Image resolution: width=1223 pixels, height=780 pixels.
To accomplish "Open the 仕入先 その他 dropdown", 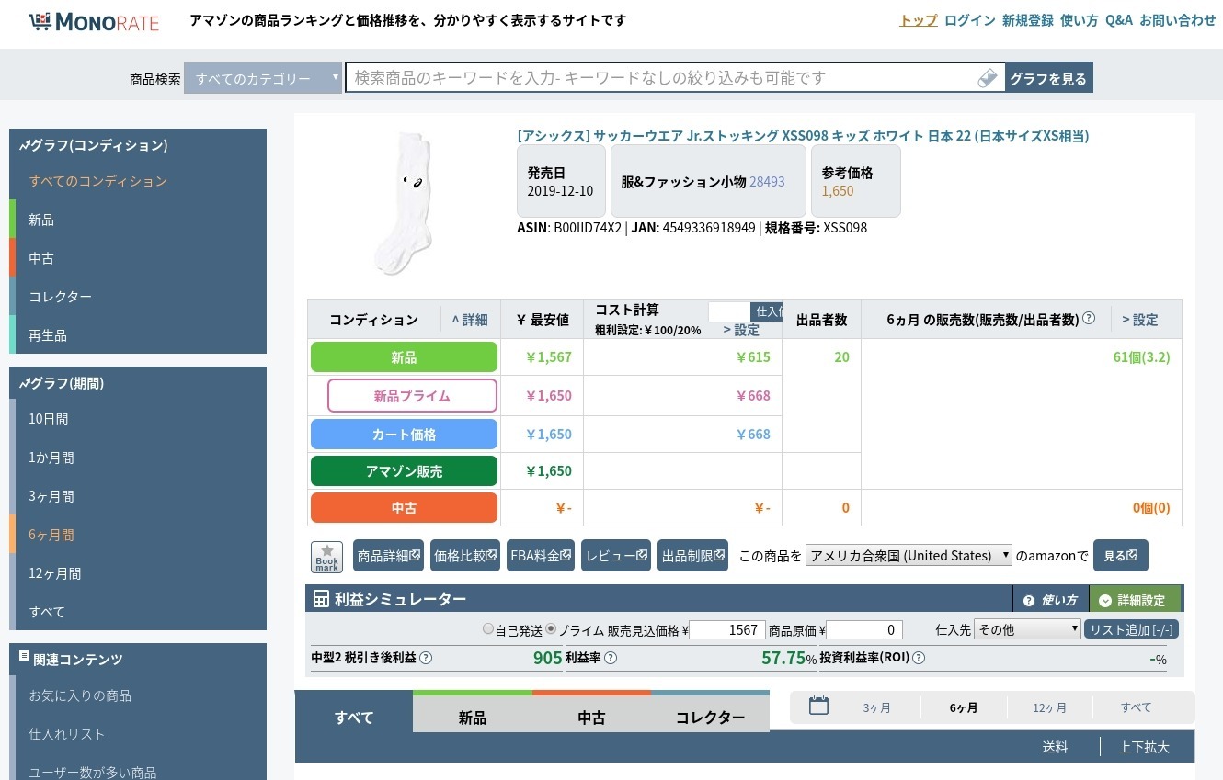I will [x=1027, y=629].
